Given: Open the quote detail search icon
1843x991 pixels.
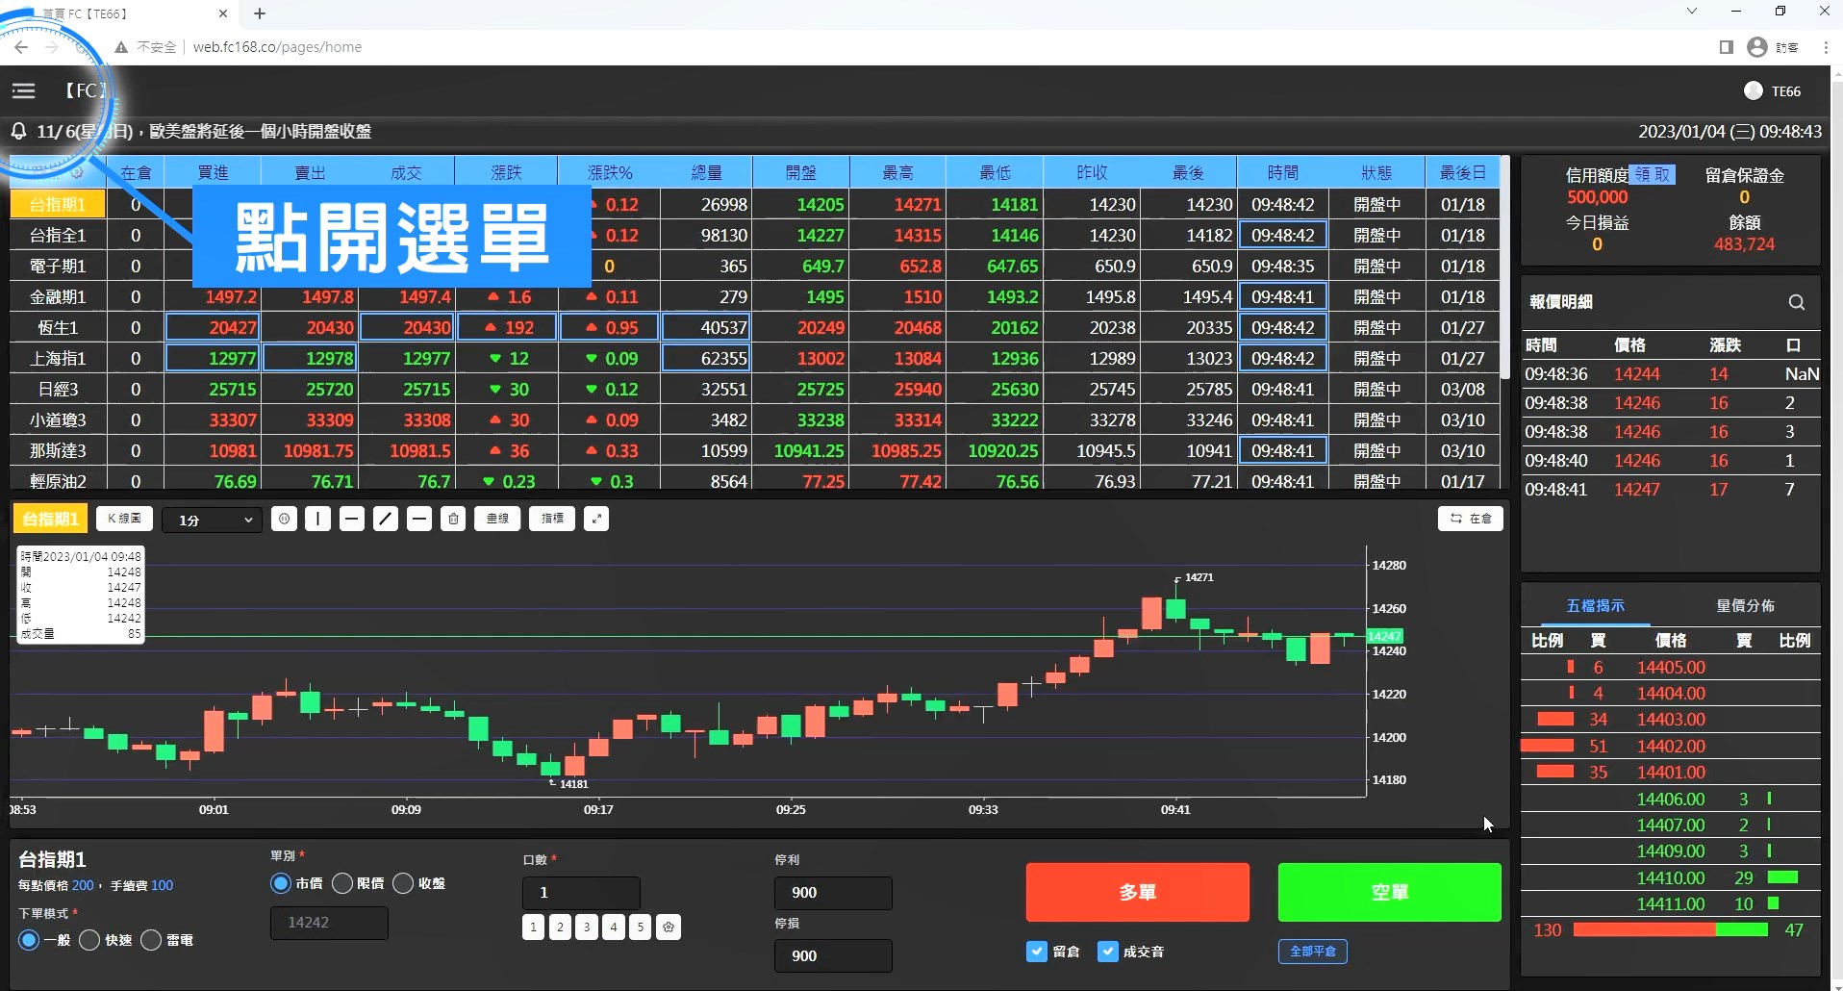Looking at the screenshot, I should (x=1796, y=302).
